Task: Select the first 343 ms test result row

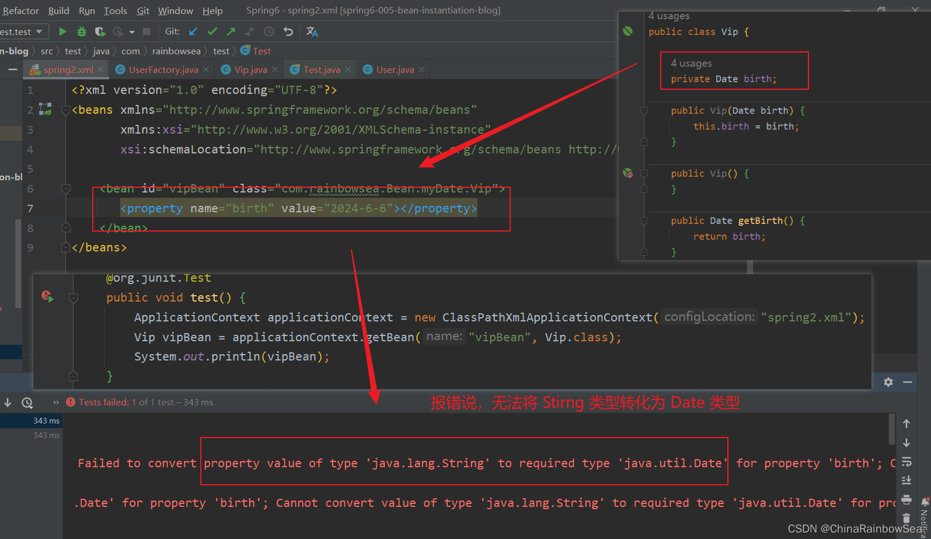Action: pos(30,421)
